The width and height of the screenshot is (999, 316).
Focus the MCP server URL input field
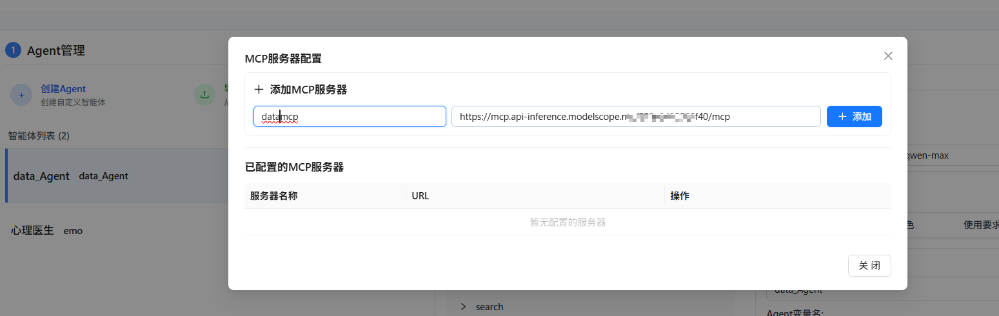coord(636,117)
